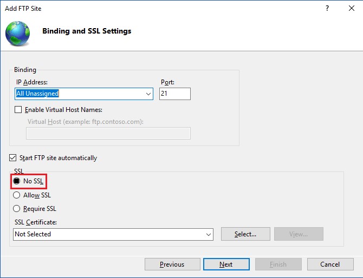Click the IP Address label
Screen dimensions: 363x278
click(x=32, y=82)
